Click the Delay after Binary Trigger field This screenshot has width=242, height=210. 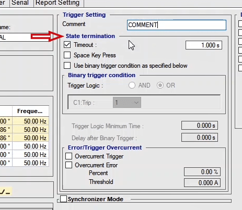tap(200, 138)
